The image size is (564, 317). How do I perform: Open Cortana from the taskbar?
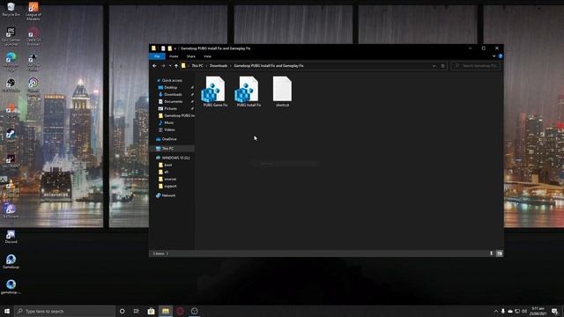[122, 311]
